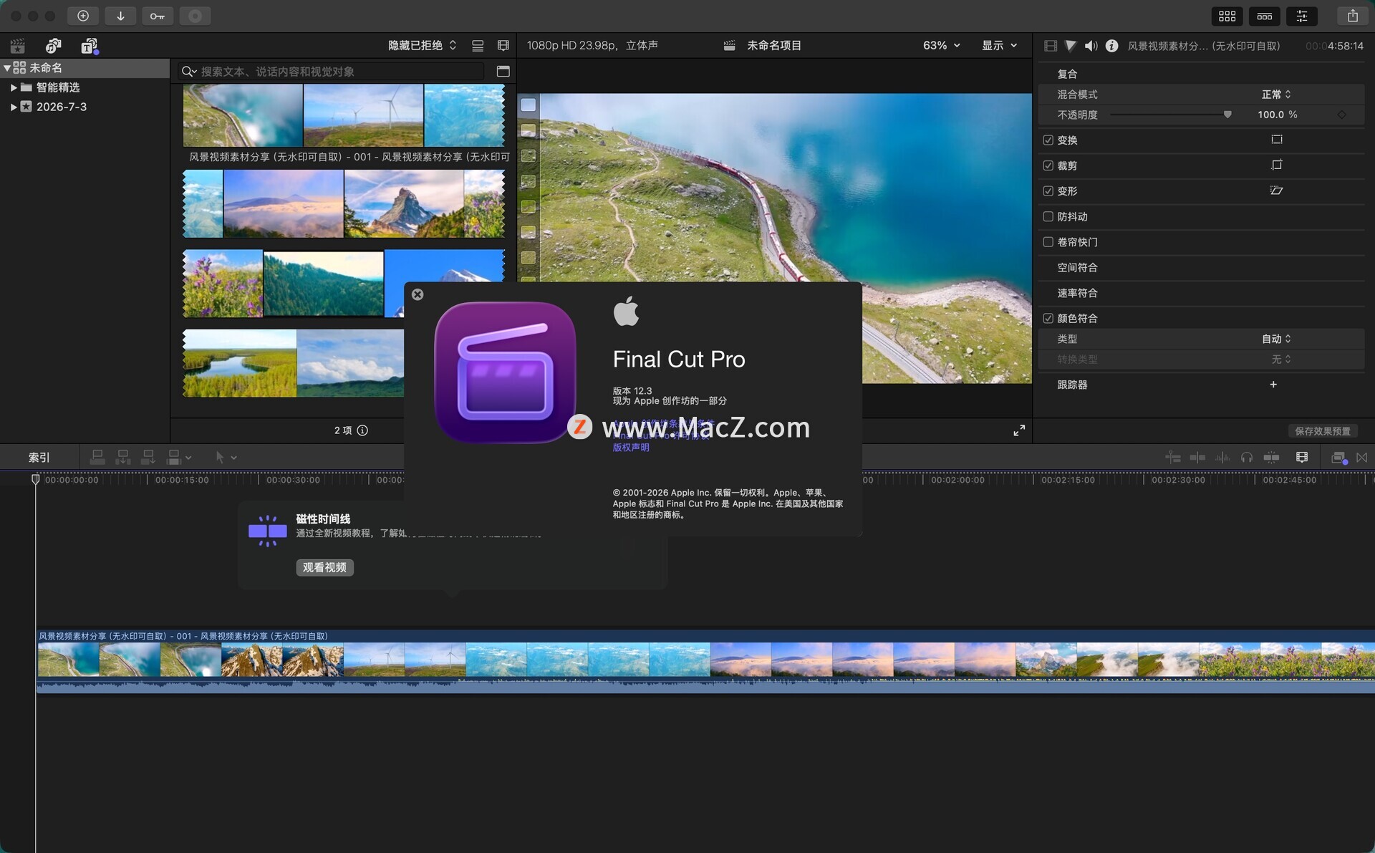Image resolution: width=1375 pixels, height=853 pixels.
Task: Toggle solo headphones button
Action: coord(1247,458)
